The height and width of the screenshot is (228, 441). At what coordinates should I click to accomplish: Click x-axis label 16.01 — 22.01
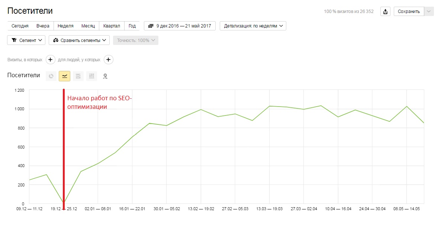click(x=132, y=209)
